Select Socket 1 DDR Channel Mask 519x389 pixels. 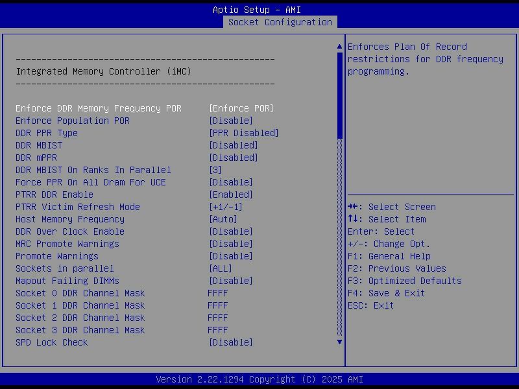80,305
